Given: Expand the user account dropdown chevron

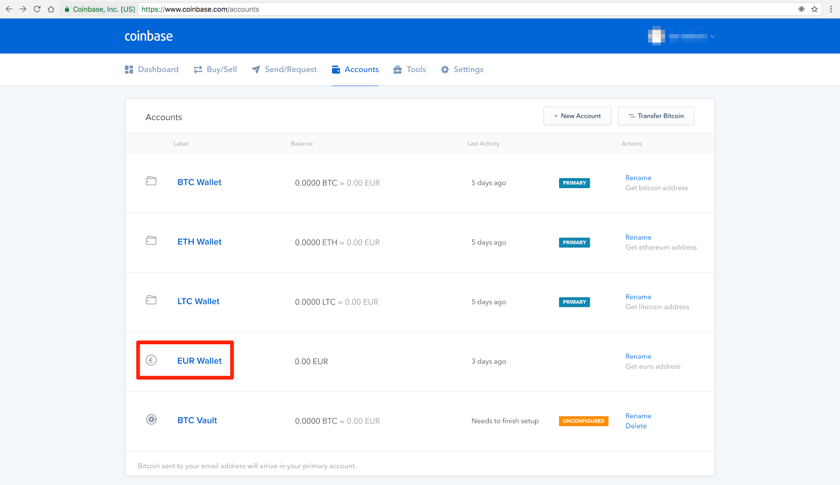Looking at the screenshot, I should [x=712, y=37].
